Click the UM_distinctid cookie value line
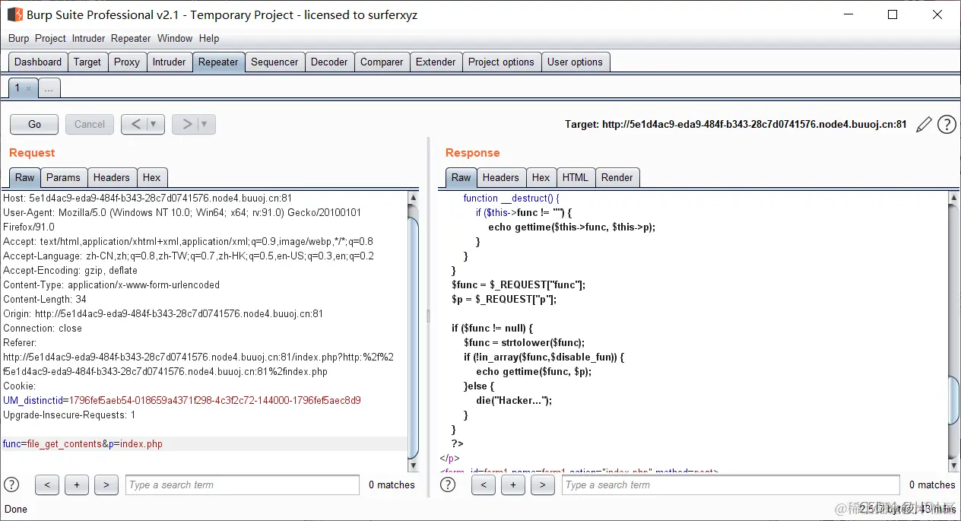Screen dimensions: 961x521 182,400
